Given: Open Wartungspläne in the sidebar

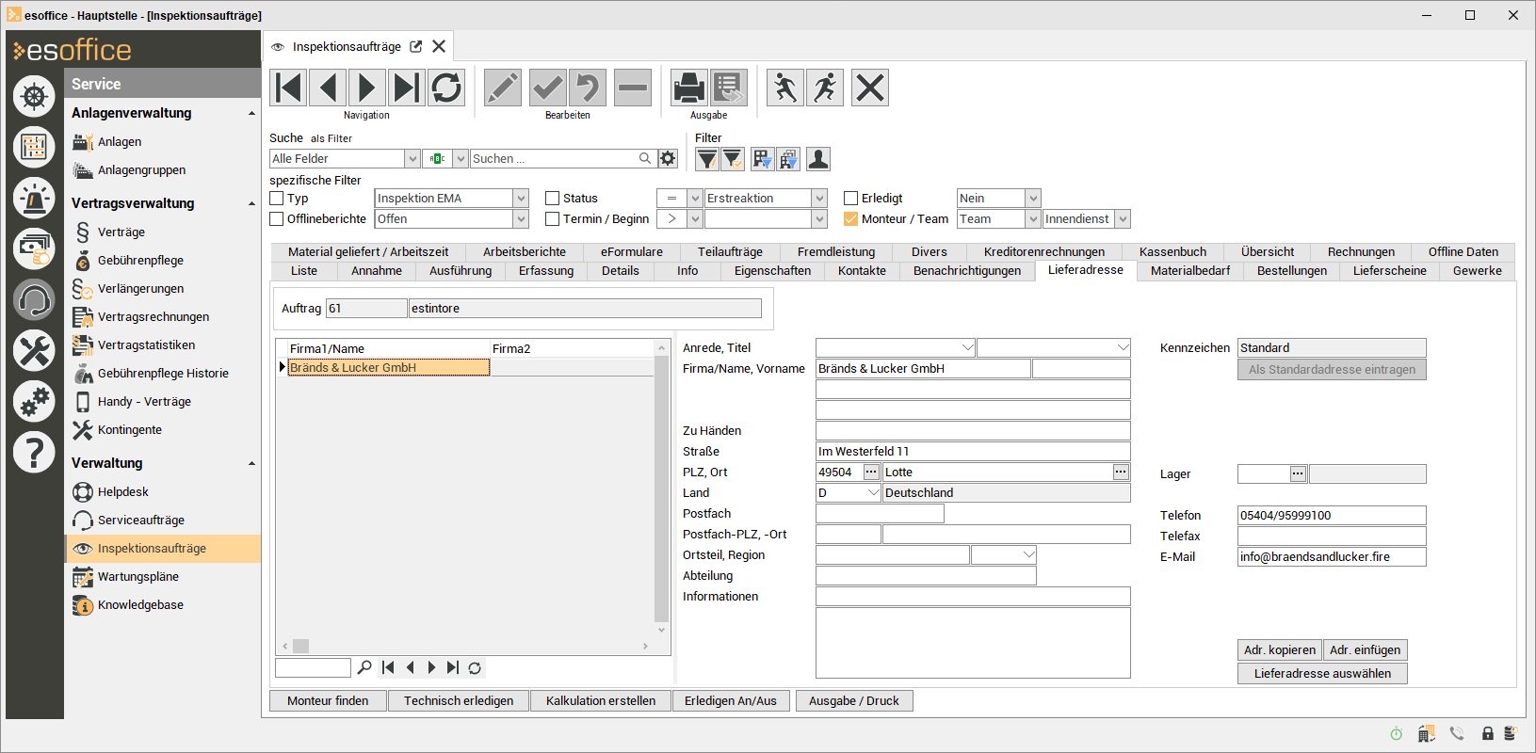Looking at the screenshot, I should click(x=138, y=576).
